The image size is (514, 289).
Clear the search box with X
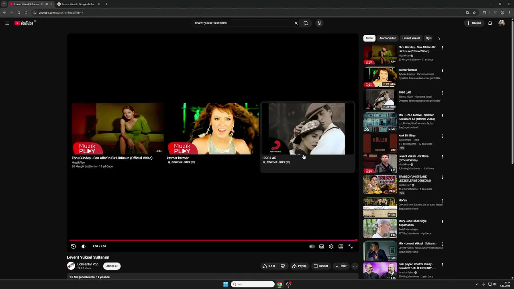tap(296, 23)
